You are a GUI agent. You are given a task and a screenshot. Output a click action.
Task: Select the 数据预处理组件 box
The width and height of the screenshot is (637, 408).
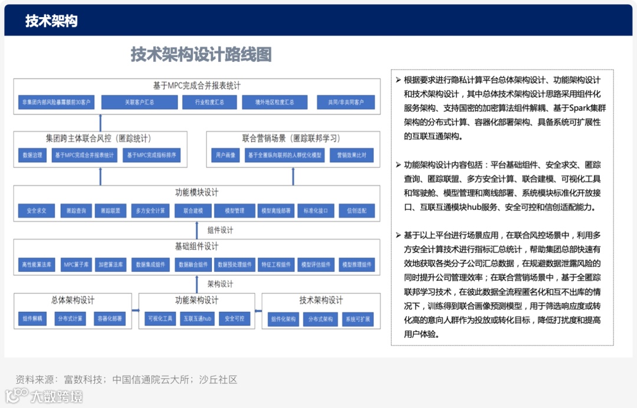(x=235, y=264)
